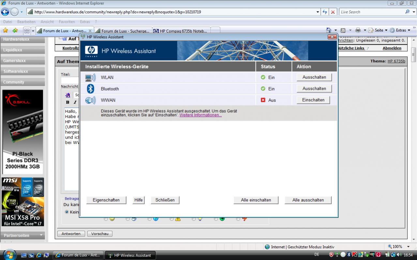
Task: Click the Abmelden link
Action: [392, 48]
